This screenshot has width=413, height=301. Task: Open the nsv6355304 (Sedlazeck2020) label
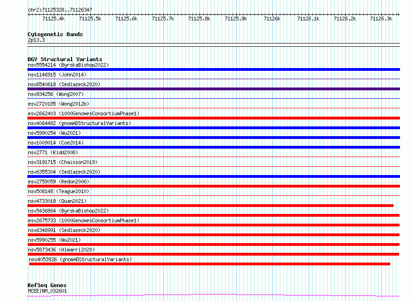point(64,172)
